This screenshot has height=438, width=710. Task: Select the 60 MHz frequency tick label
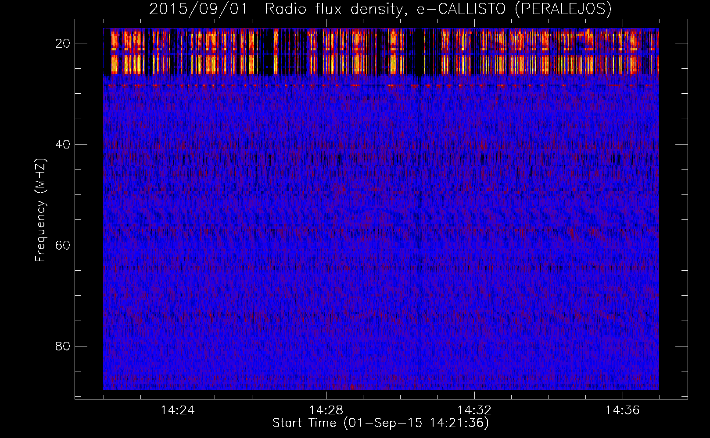[x=63, y=245]
